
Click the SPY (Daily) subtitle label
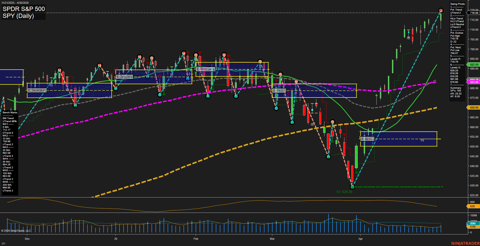pos(18,16)
